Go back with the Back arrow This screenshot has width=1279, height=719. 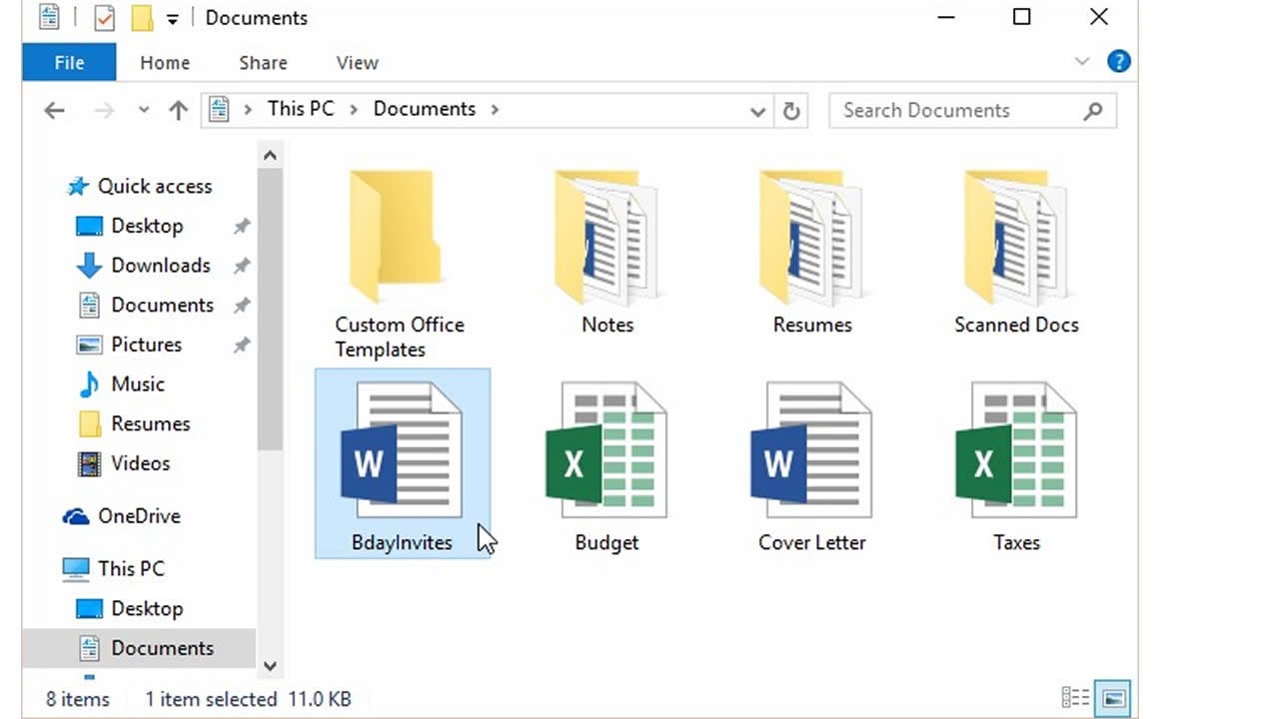point(54,111)
